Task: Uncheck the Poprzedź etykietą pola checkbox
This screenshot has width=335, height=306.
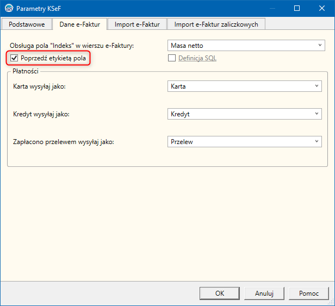Action: (x=15, y=58)
